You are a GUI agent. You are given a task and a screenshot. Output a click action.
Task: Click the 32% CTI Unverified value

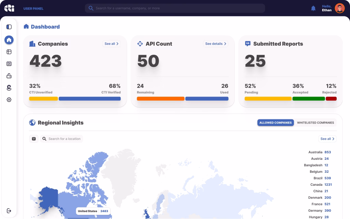click(35, 86)
